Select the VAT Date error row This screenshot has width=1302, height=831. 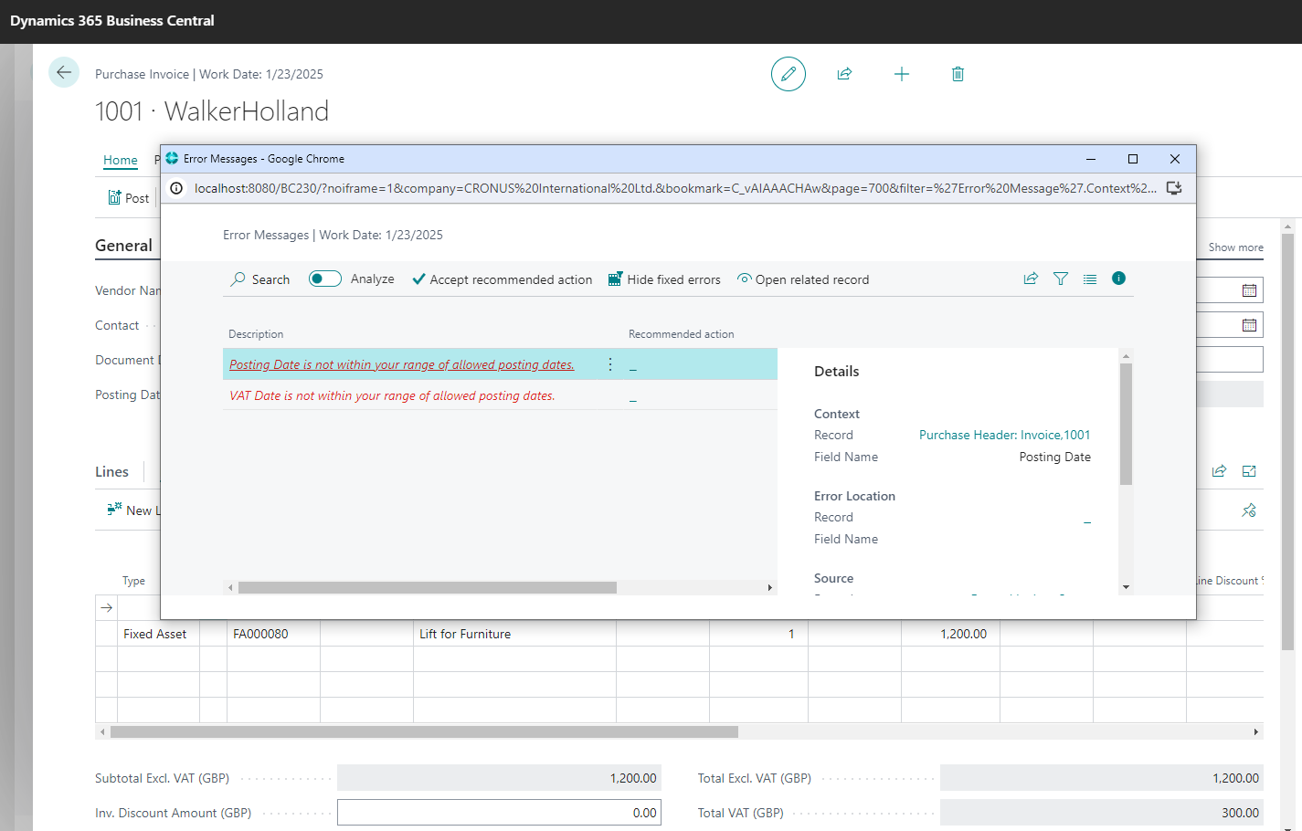coord(500,395)
